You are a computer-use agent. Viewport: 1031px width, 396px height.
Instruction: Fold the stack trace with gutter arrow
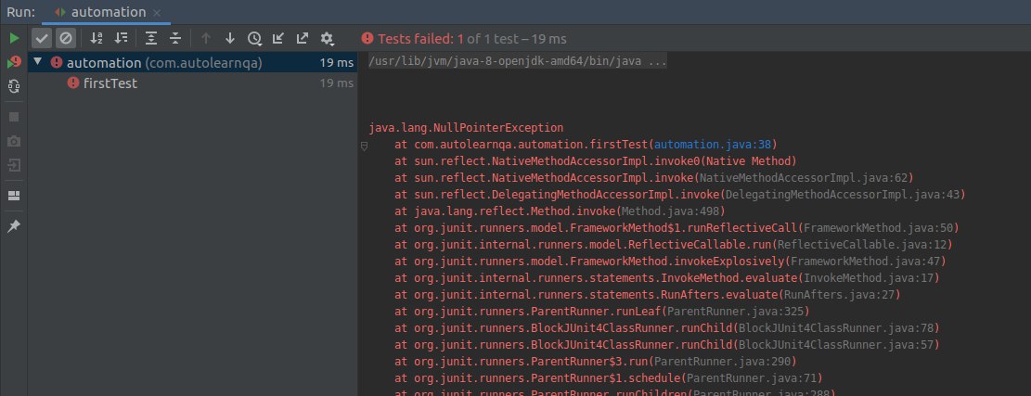(365, 147)
